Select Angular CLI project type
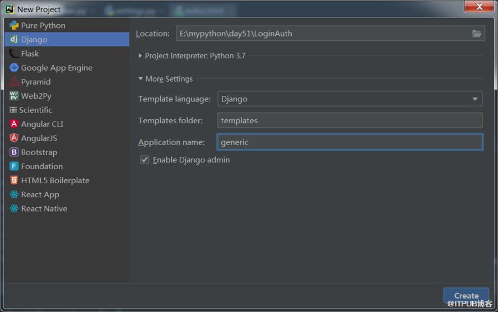The image size is (498, 312). pyautogui.click(x=67, y=124)
